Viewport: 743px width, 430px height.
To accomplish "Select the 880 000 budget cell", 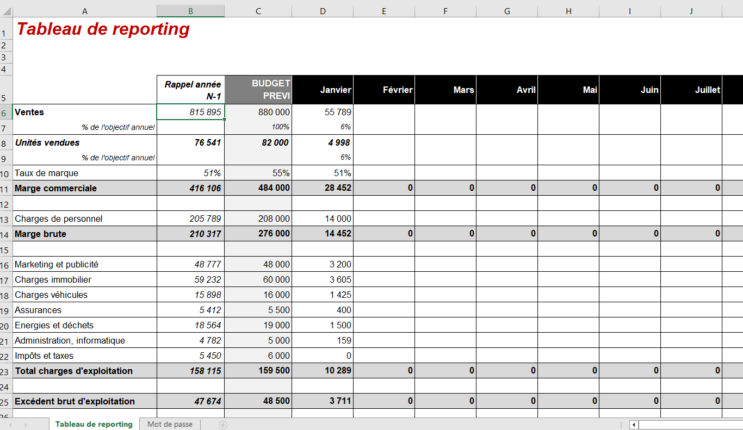I will tap(258, 112).
